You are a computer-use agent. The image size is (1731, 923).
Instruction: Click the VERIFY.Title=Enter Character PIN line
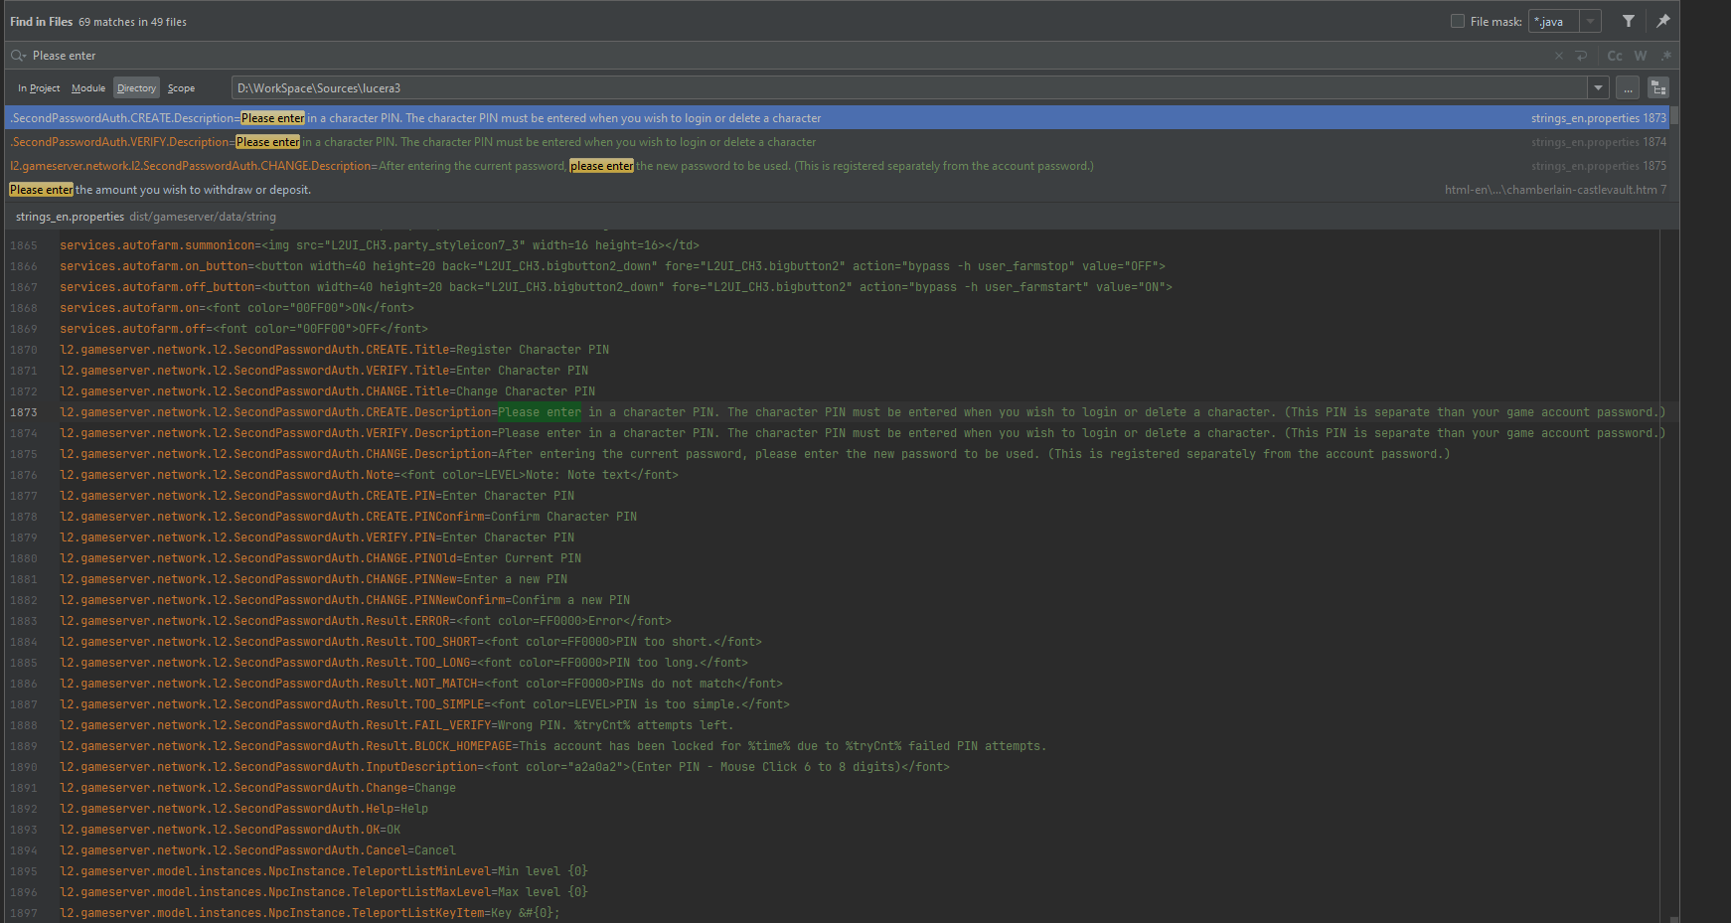tap(324, 371)
